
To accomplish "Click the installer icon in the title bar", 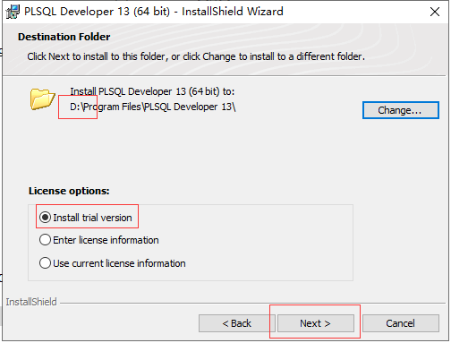I will (x=13, y=12).
